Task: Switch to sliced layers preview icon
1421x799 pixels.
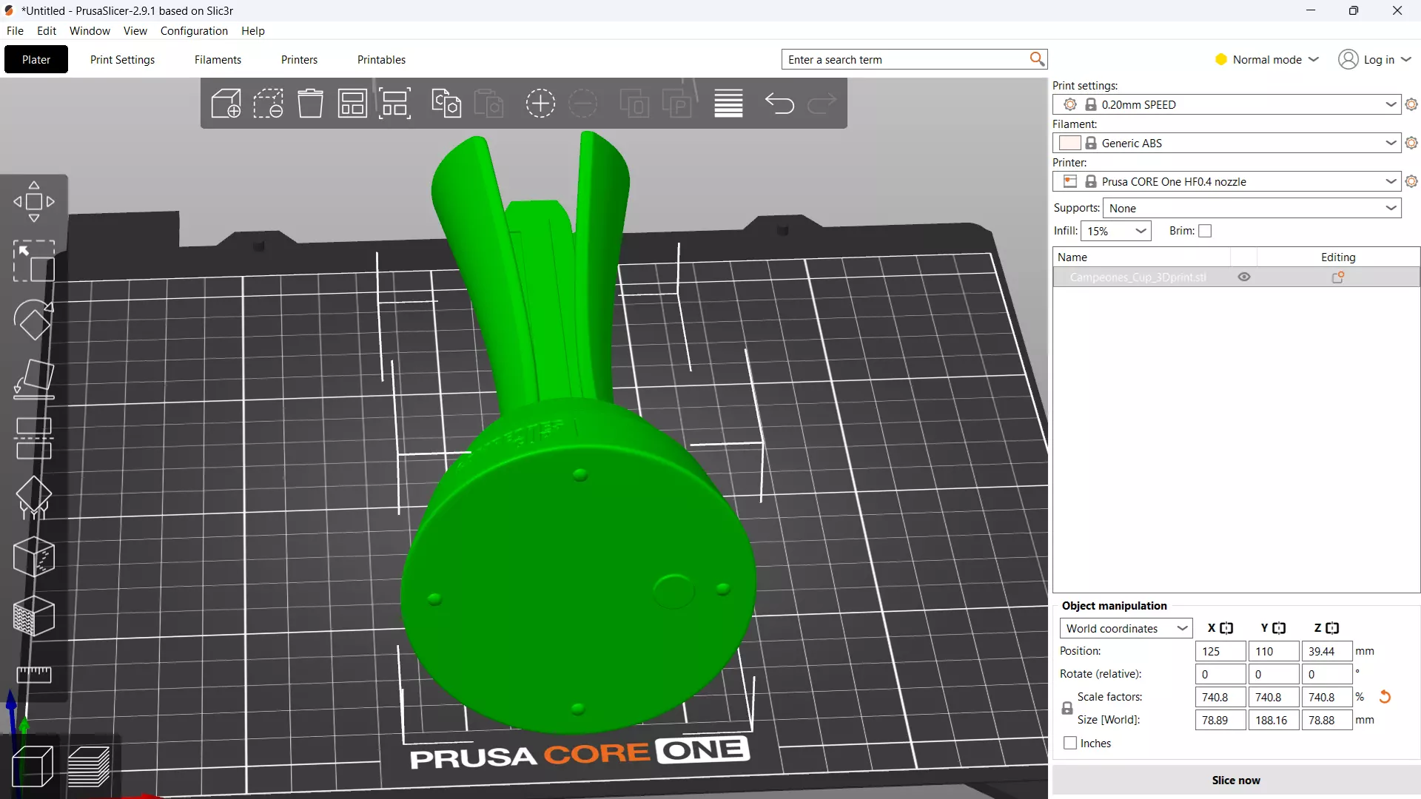Action: 89,766
